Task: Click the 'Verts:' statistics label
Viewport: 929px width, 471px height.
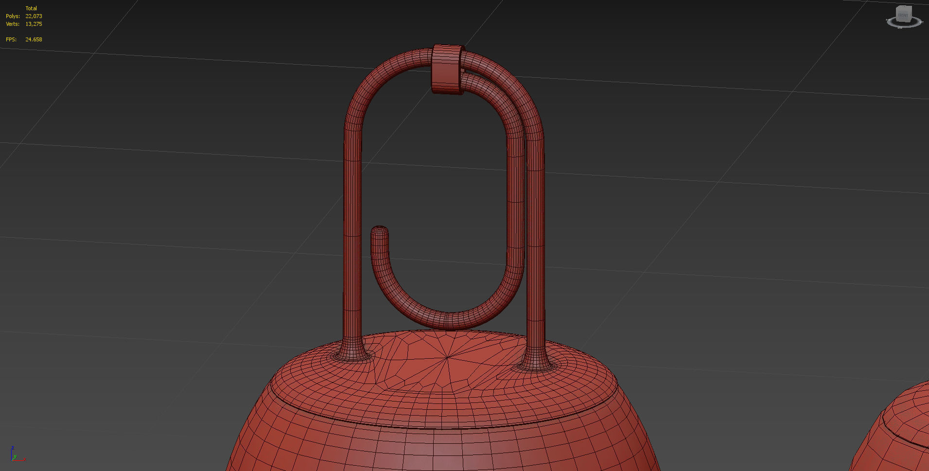Action: tap(13, 24)
